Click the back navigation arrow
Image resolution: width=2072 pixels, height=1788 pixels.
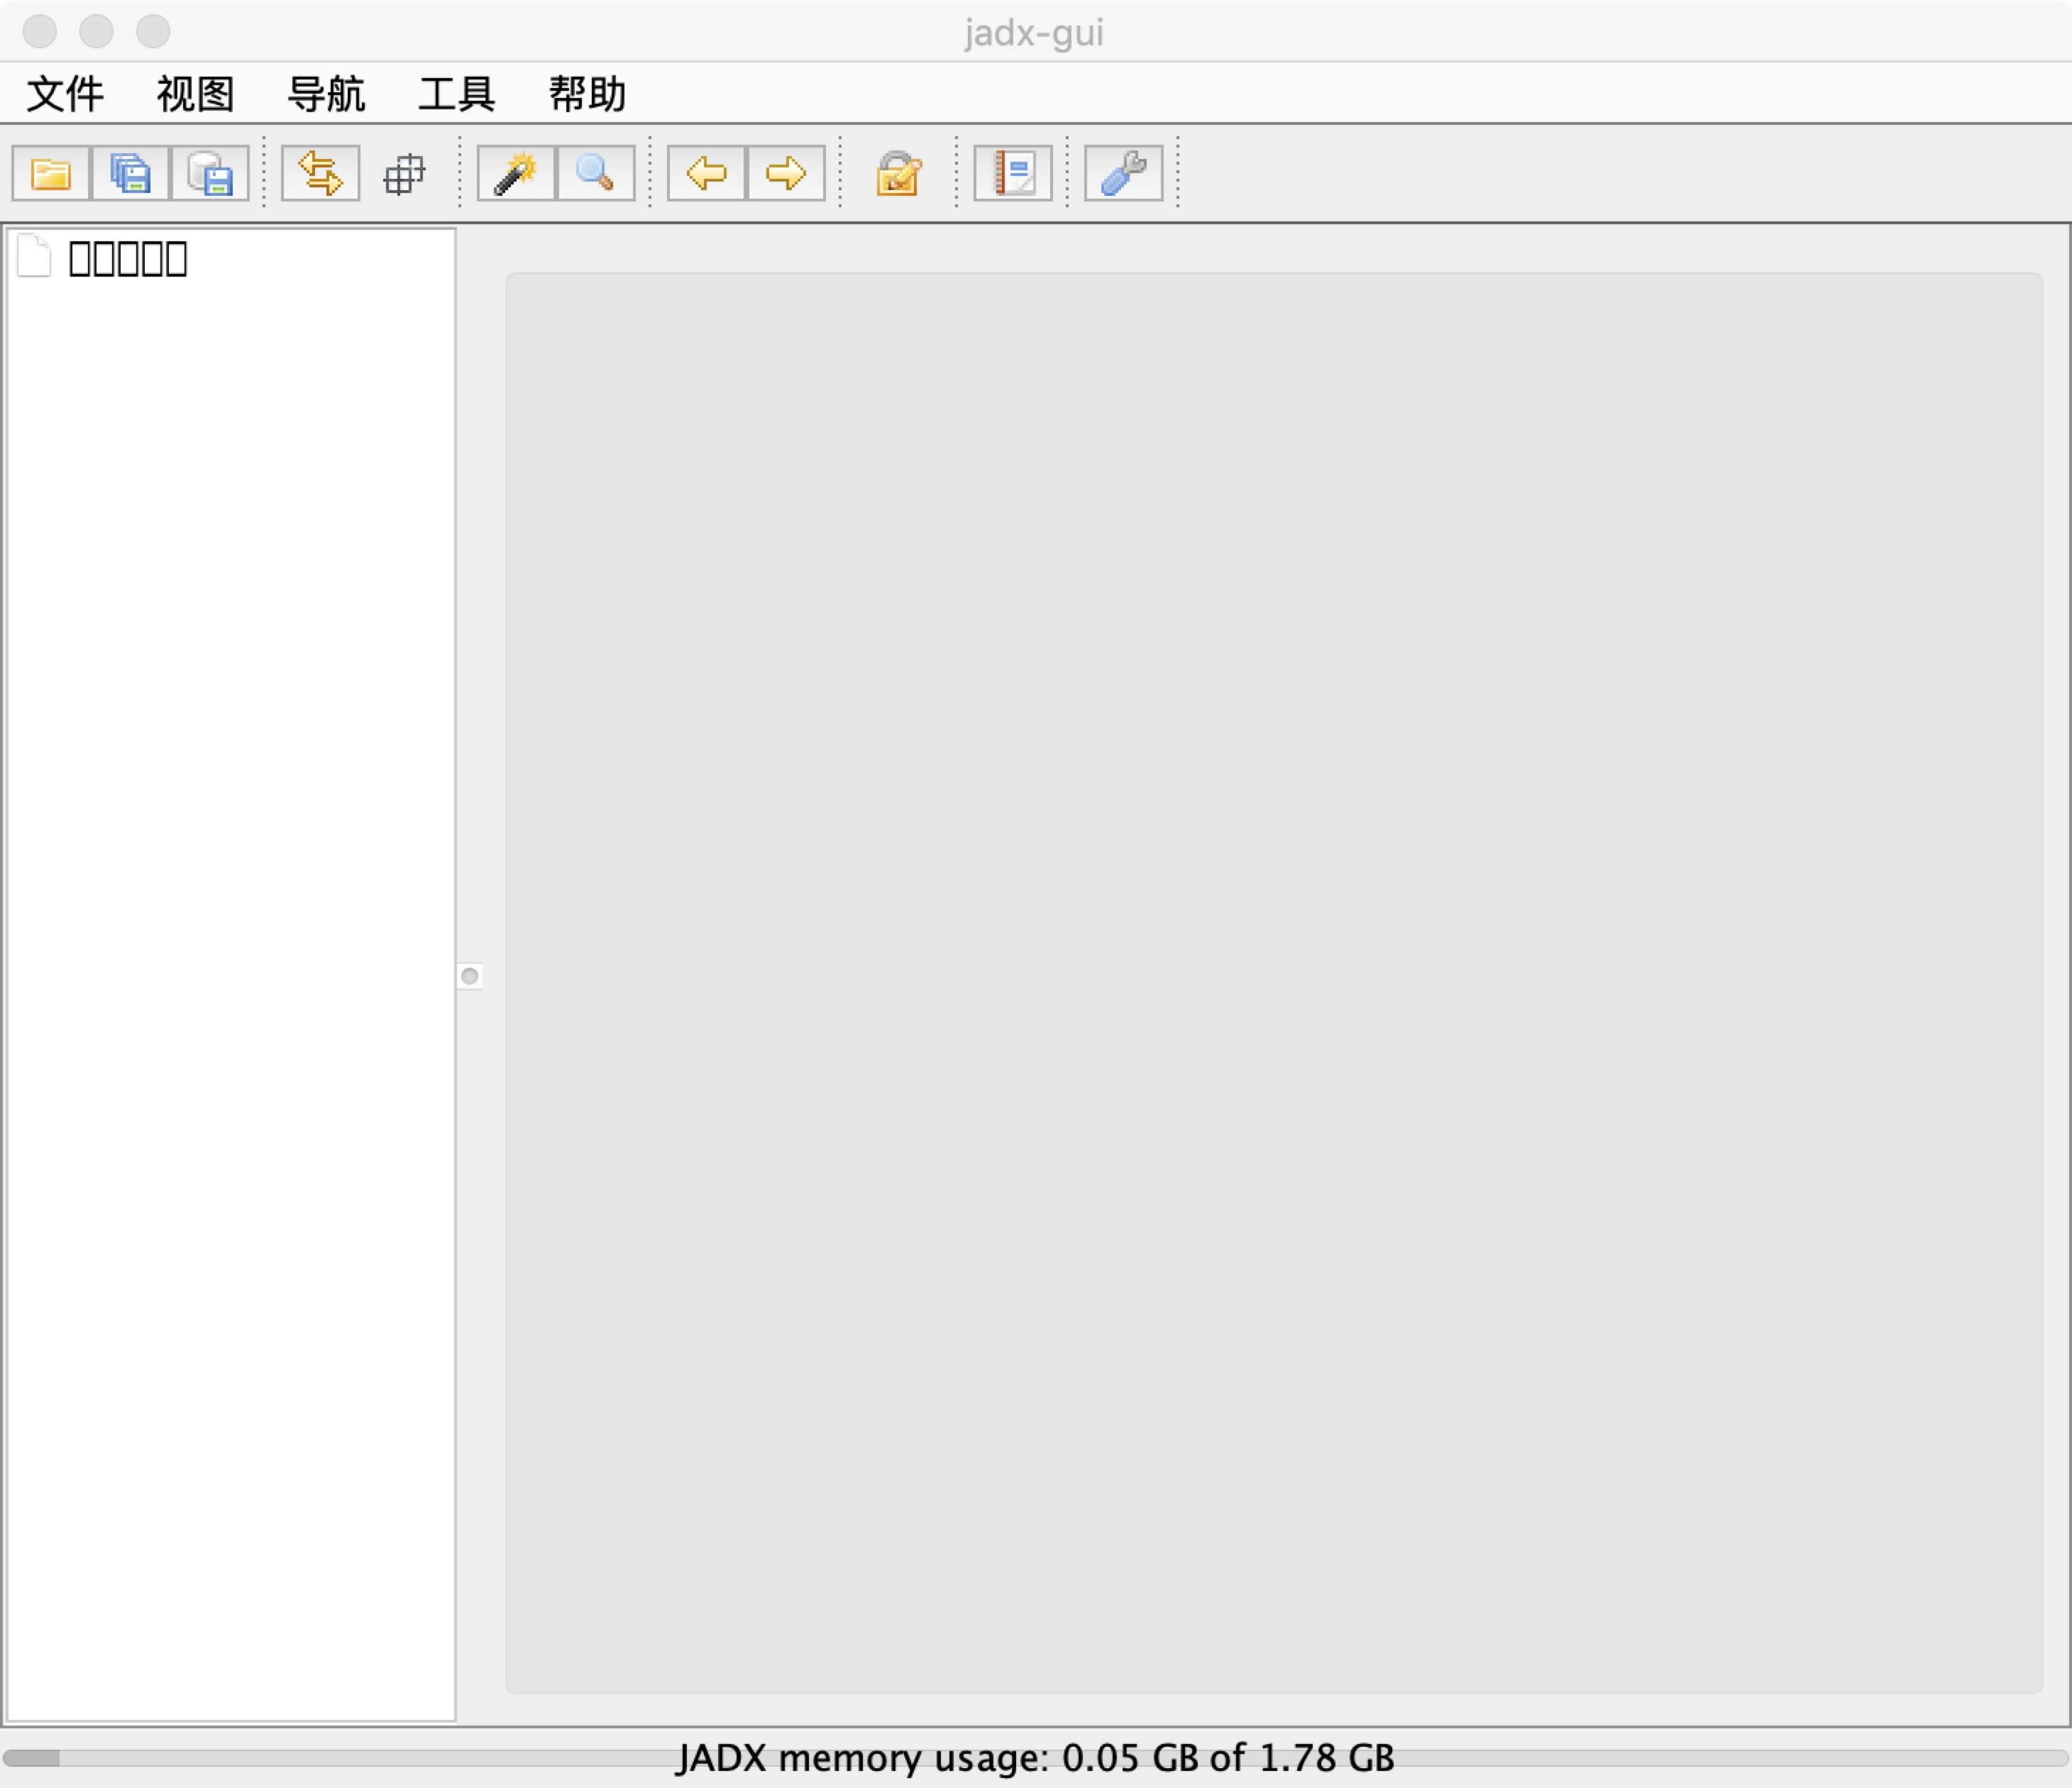point(706,174)
